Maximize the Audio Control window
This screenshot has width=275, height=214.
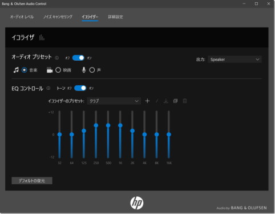click(x=256, y=3)
